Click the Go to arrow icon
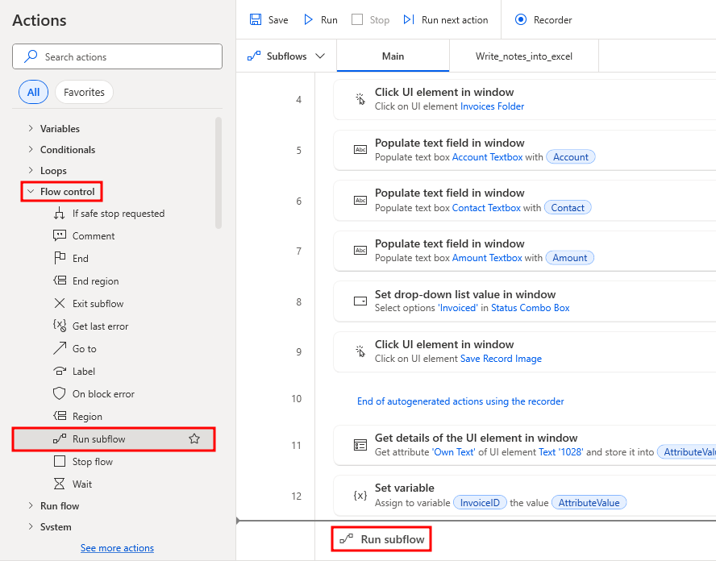The width and height of the screenshot is (716, 561). click(x=60, y=348)
